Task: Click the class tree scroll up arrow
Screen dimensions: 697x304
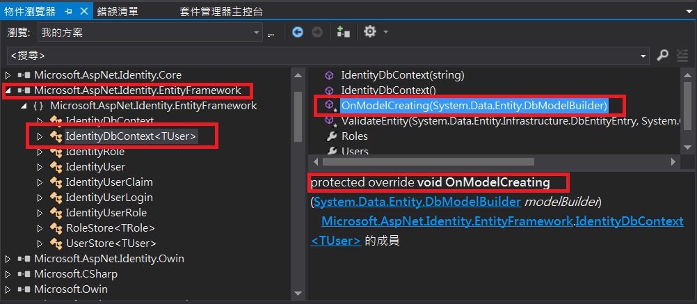Action: pos(298,76)
